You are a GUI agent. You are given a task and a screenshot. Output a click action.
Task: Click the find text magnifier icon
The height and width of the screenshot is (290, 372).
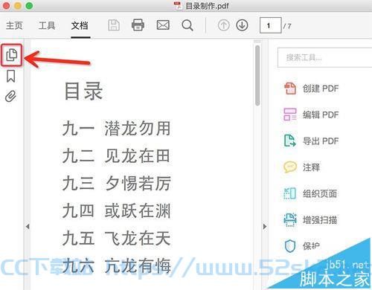point(187,25)
